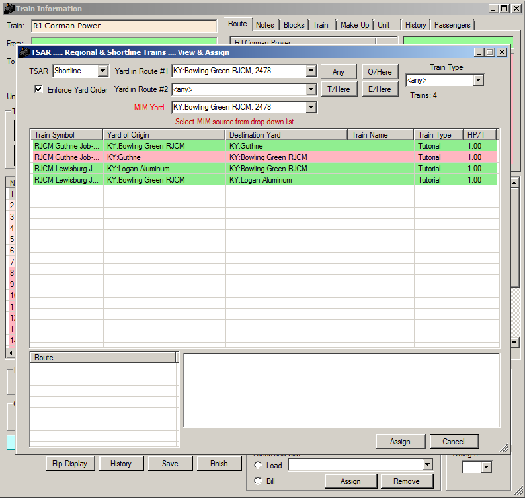Image resolution: width=525 pixels, height=498 pixels.
Task: Switch to the Passengers tab
Action: point(452,25)
